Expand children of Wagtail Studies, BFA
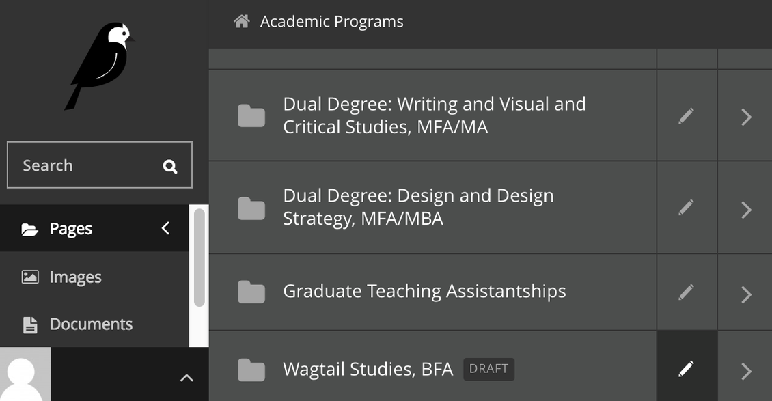This screenshot has height=401, width=772. (745, 369)
